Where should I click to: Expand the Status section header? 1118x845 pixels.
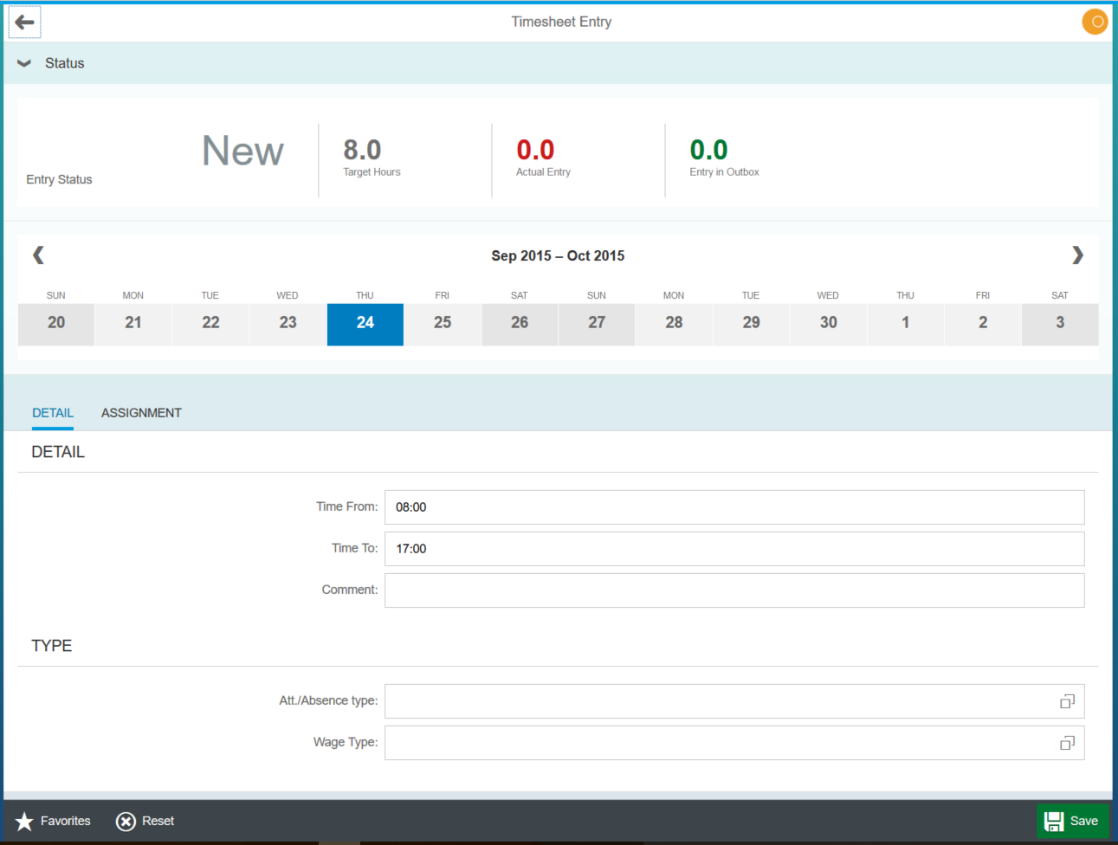(61, 62)
